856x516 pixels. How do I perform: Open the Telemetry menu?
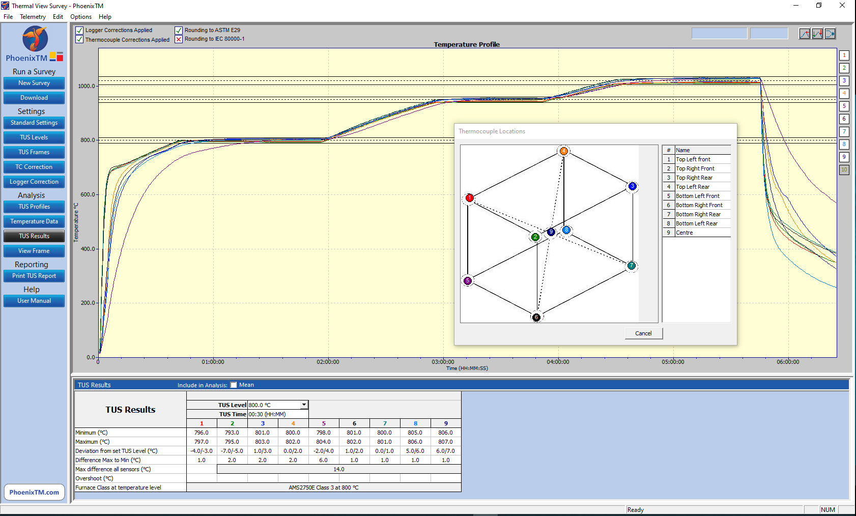(33, 17)
